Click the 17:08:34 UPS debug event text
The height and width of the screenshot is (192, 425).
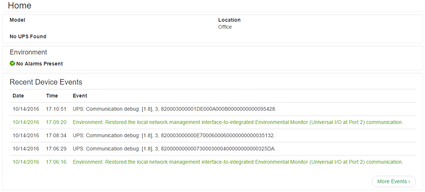pyautogui.click(x=174, y=135)
